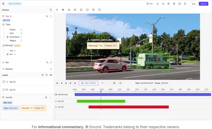Click the 300-324 range tag under Car class
The image size is (212, 129).
coord(6,20)
